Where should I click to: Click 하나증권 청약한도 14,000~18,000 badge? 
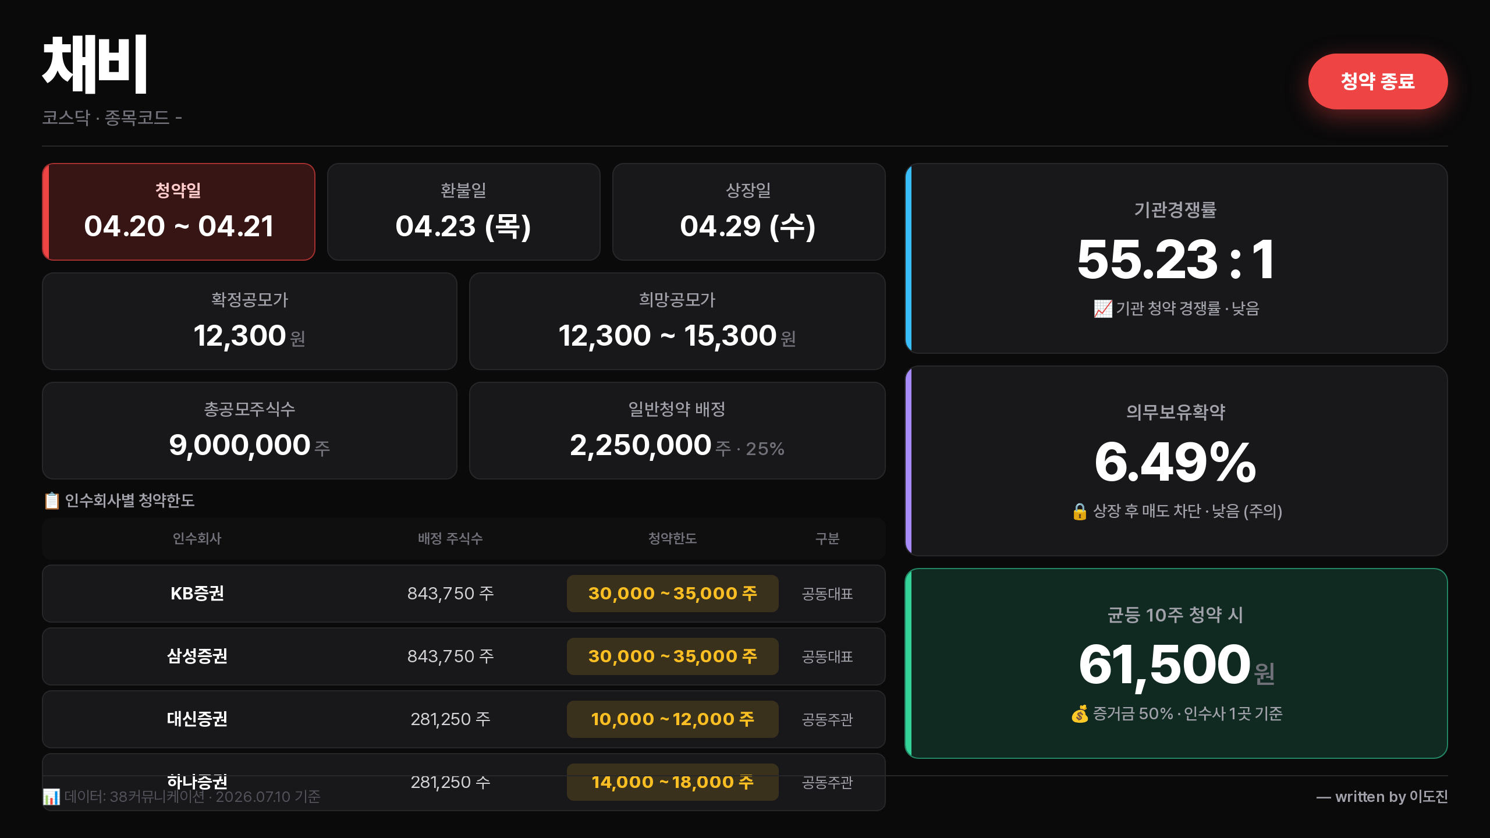(x=672, y=782)
